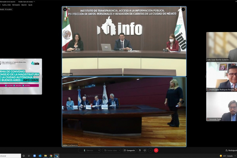
Task: Select the INFO CDMX video tile
Action: (x=124, y=41)
